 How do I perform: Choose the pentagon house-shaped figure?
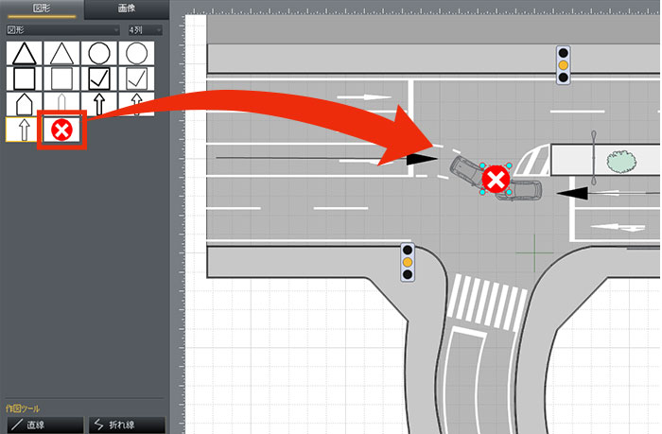(24, 103)
